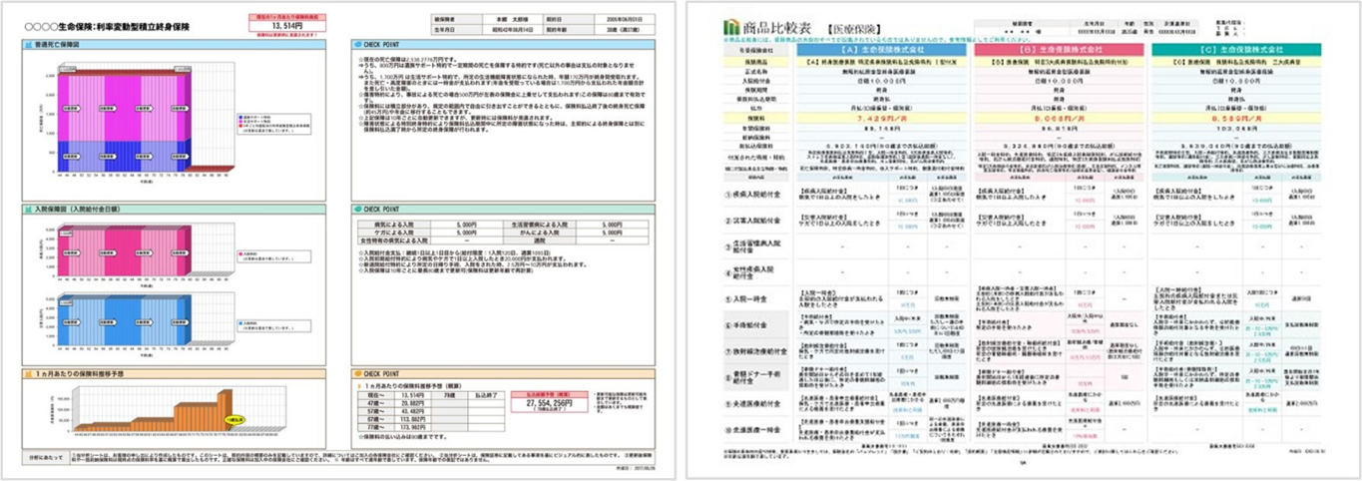Click the middle CHECK POINT speech bubble icon

[358, 211]
